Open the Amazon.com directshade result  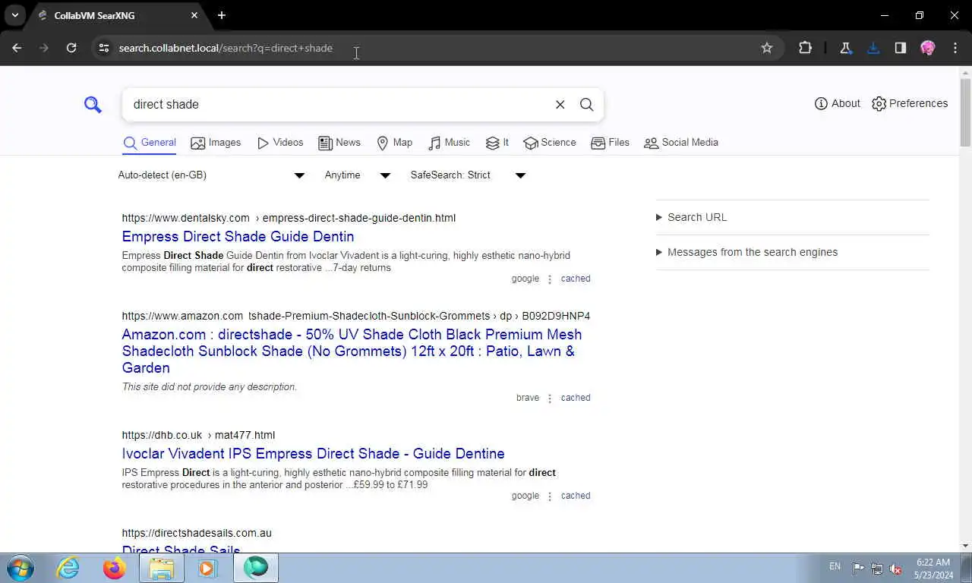coord(352,351)
